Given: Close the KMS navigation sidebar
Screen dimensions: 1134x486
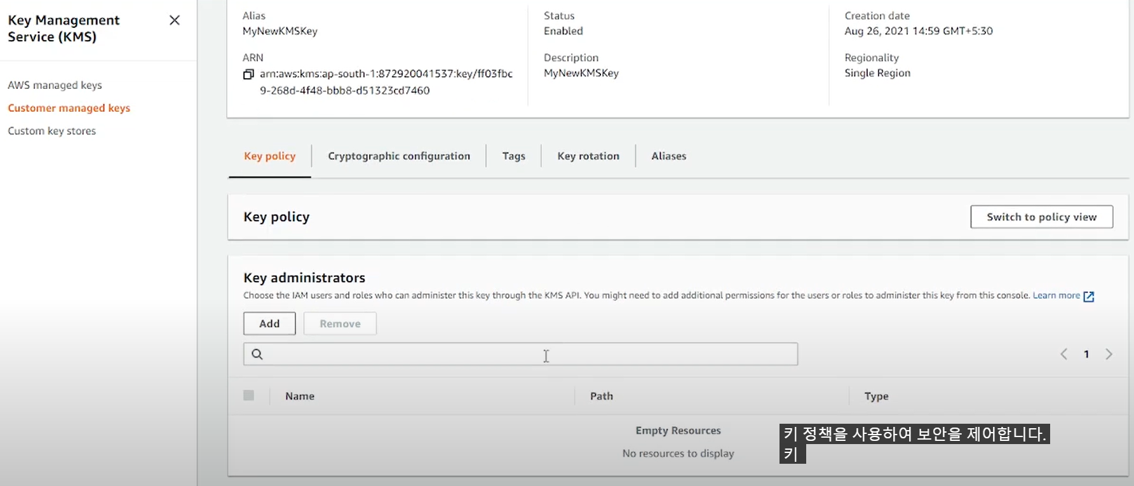Looking at the screenshot, I should [175, 20].
